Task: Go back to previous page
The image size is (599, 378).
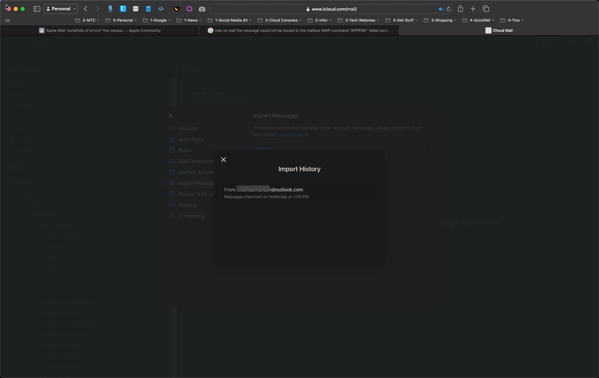Action: point(86,9)
